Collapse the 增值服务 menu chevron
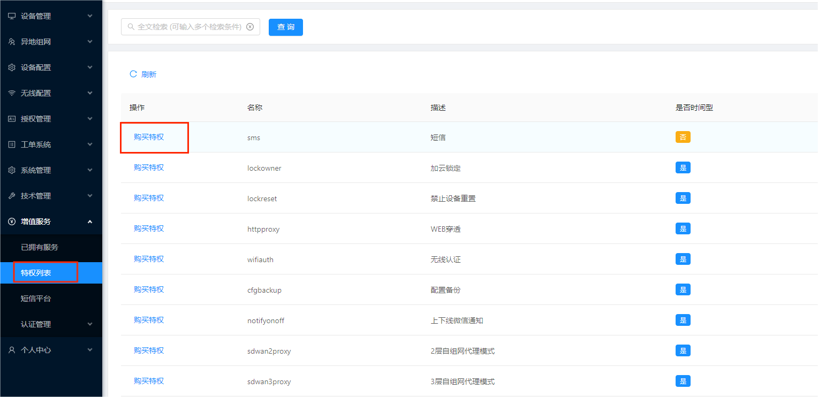The width and height of the screenshot is (818, 397). [x=90, y=222]
